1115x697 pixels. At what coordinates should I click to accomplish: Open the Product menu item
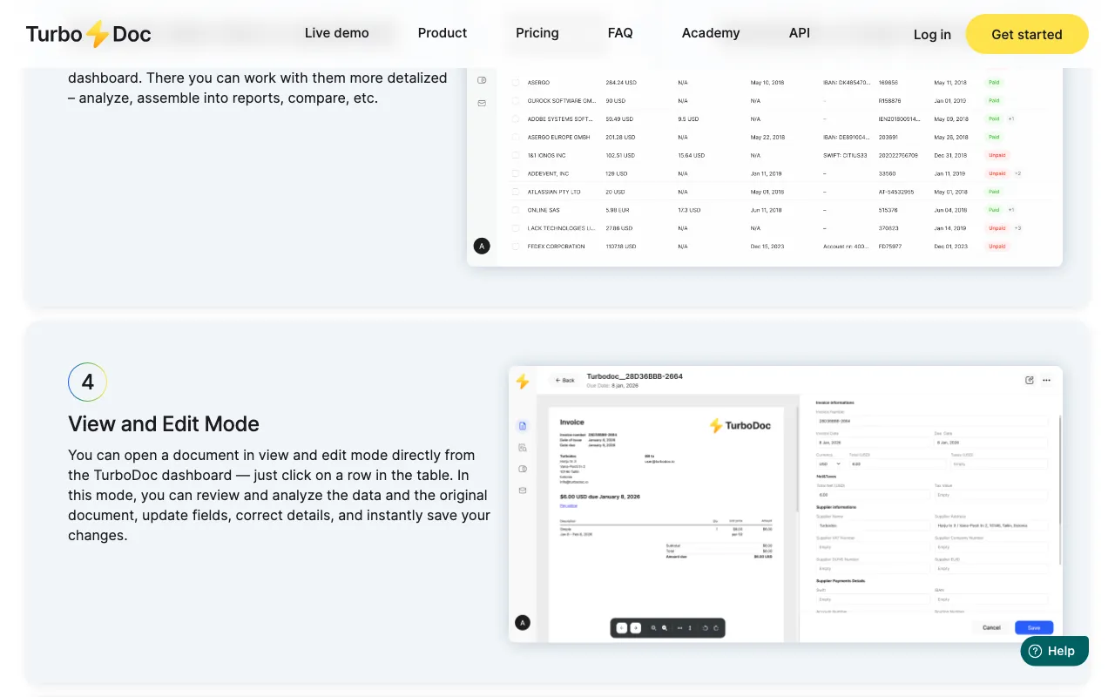click(443, 33)
